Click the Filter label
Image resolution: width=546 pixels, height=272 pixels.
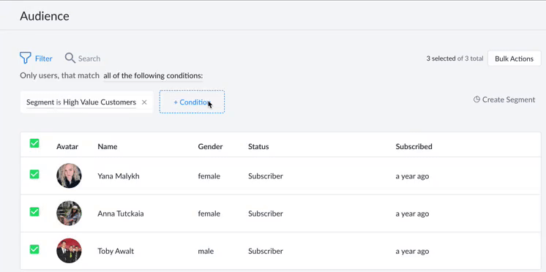(x=43, y=58)
